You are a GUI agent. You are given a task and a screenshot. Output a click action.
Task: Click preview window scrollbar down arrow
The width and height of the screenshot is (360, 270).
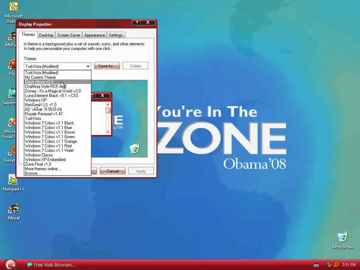tap(108, 132)
